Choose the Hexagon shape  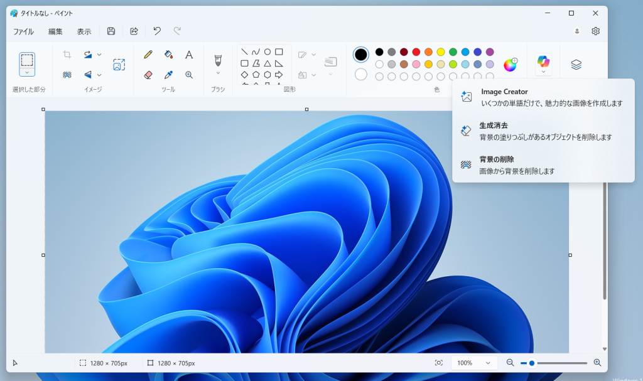pos(267,75)
